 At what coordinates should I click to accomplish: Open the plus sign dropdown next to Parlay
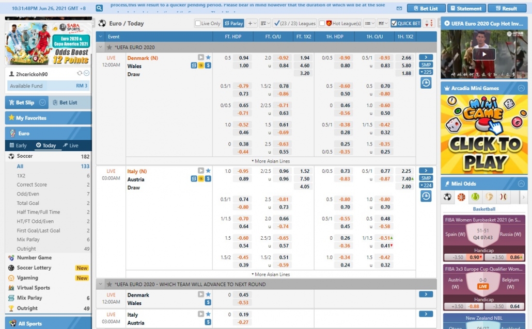[x=252, y=23]
